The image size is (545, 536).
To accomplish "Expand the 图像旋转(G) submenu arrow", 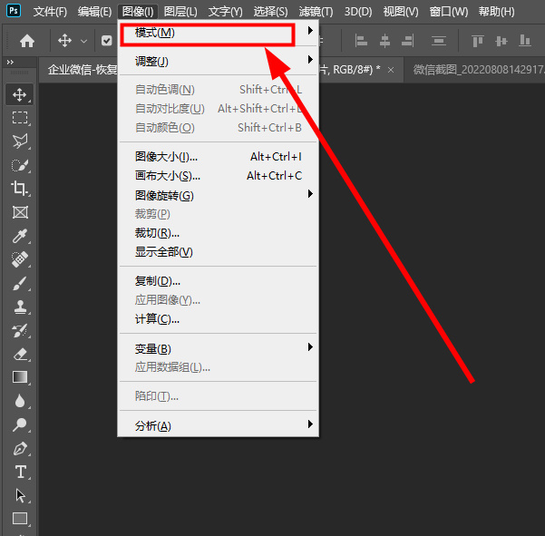I will [x=310, y=194].
